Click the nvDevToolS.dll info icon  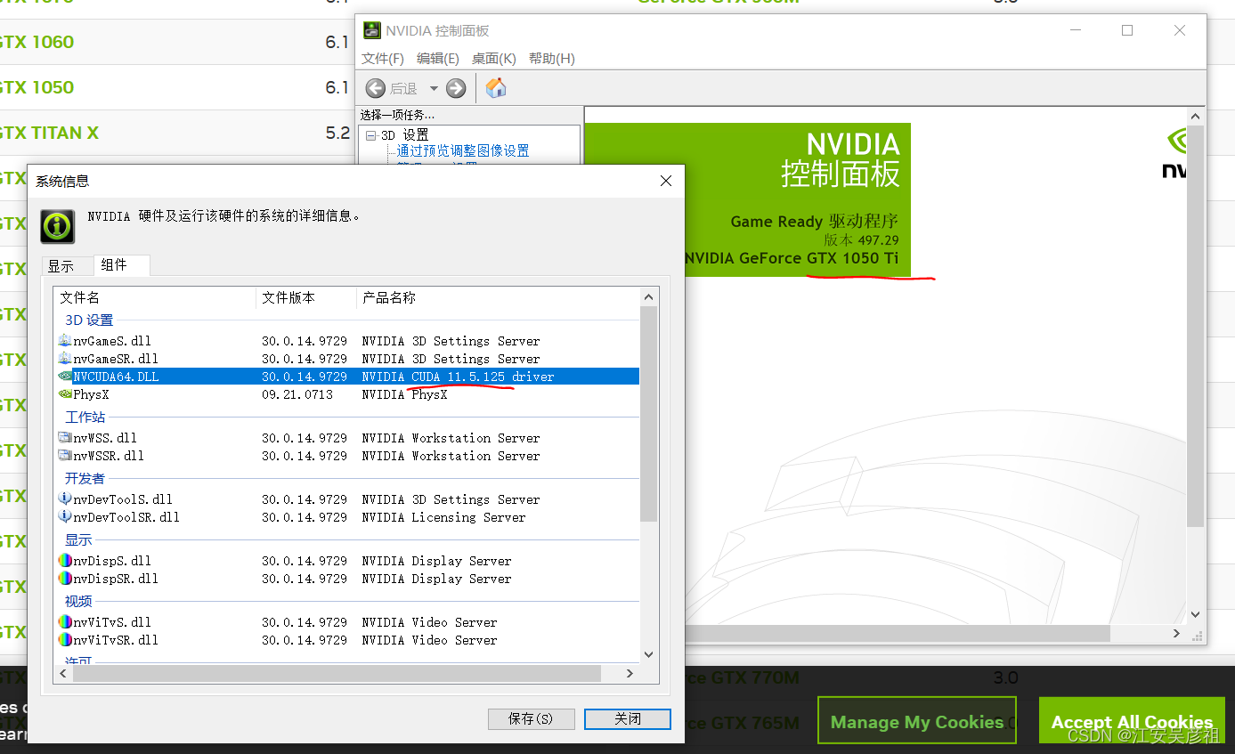click(x=65, y=499)
